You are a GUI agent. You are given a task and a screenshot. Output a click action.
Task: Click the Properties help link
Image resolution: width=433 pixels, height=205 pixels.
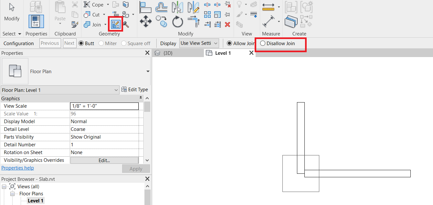point(17,168)
